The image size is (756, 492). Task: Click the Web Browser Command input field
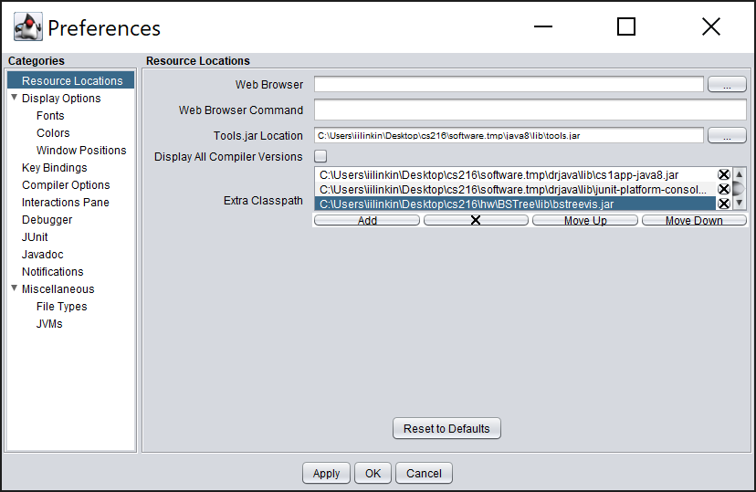pos(530,110)
